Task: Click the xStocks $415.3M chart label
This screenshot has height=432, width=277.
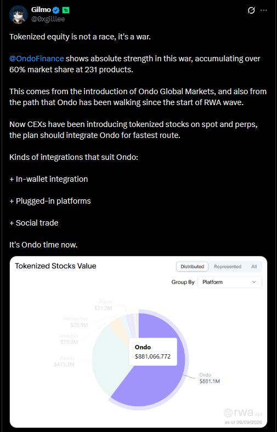Action: (x=64, y=361)
